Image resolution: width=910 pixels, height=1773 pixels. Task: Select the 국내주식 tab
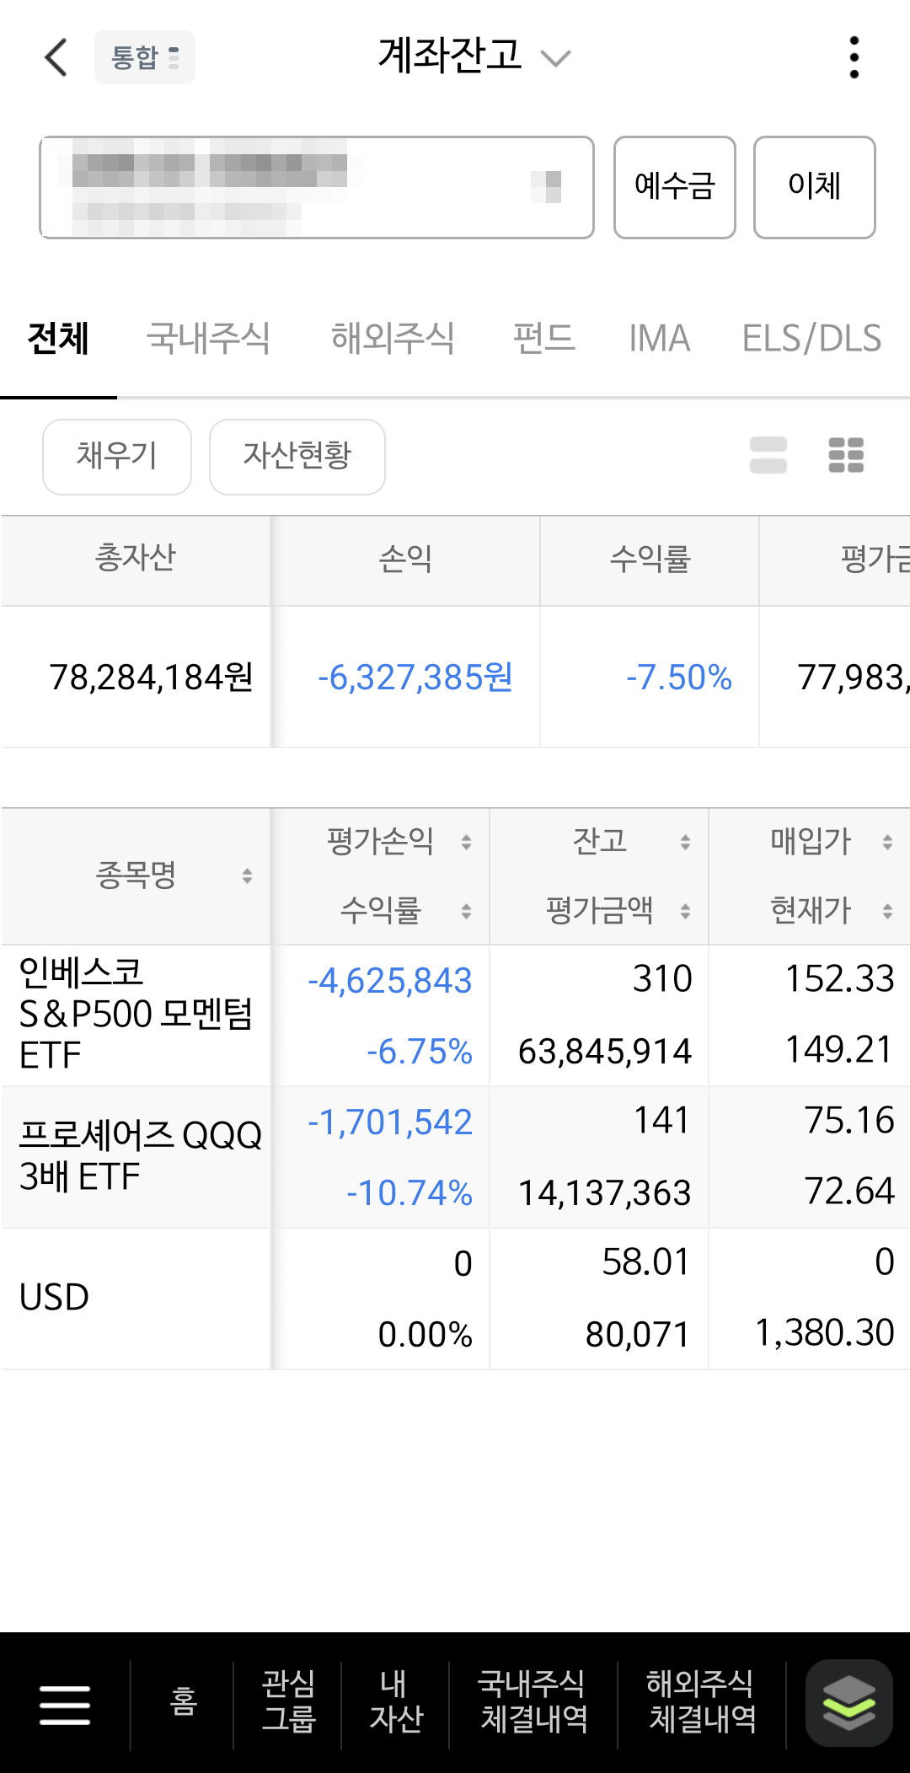[x=208, y=339]
